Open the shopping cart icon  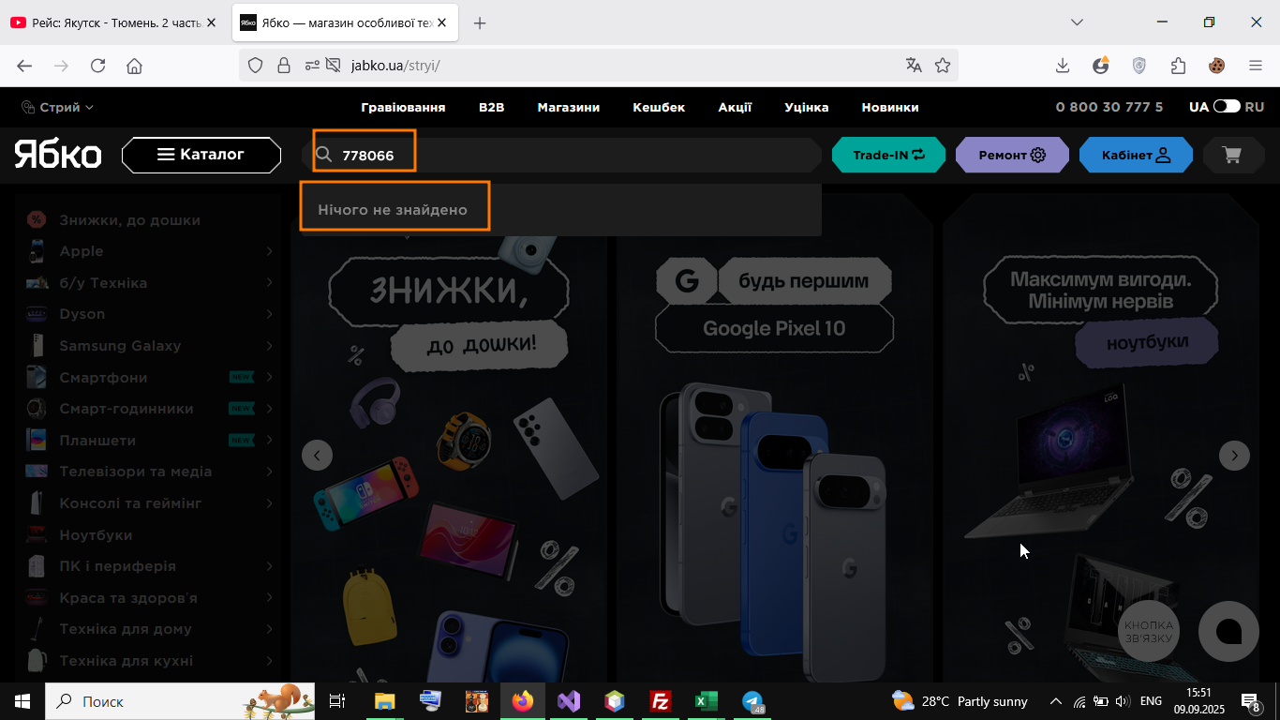[x=1232, y=155]
